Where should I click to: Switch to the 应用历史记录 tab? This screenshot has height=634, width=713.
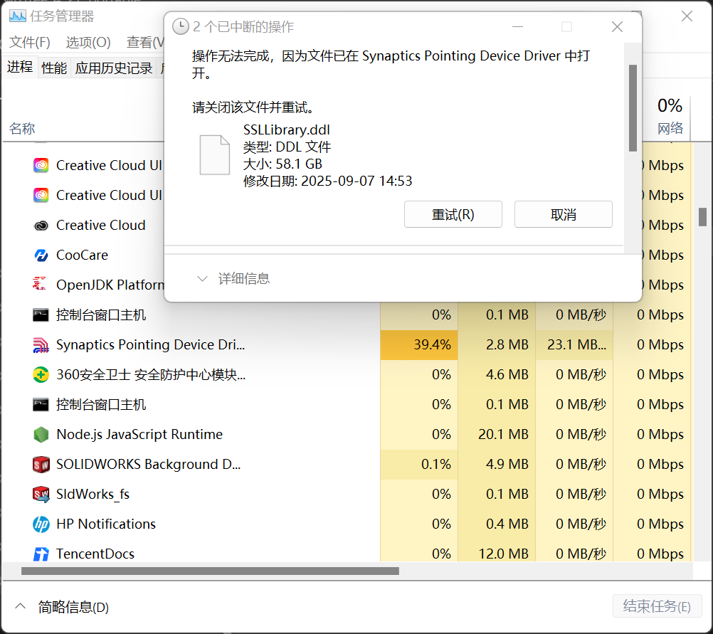[114, 68]
